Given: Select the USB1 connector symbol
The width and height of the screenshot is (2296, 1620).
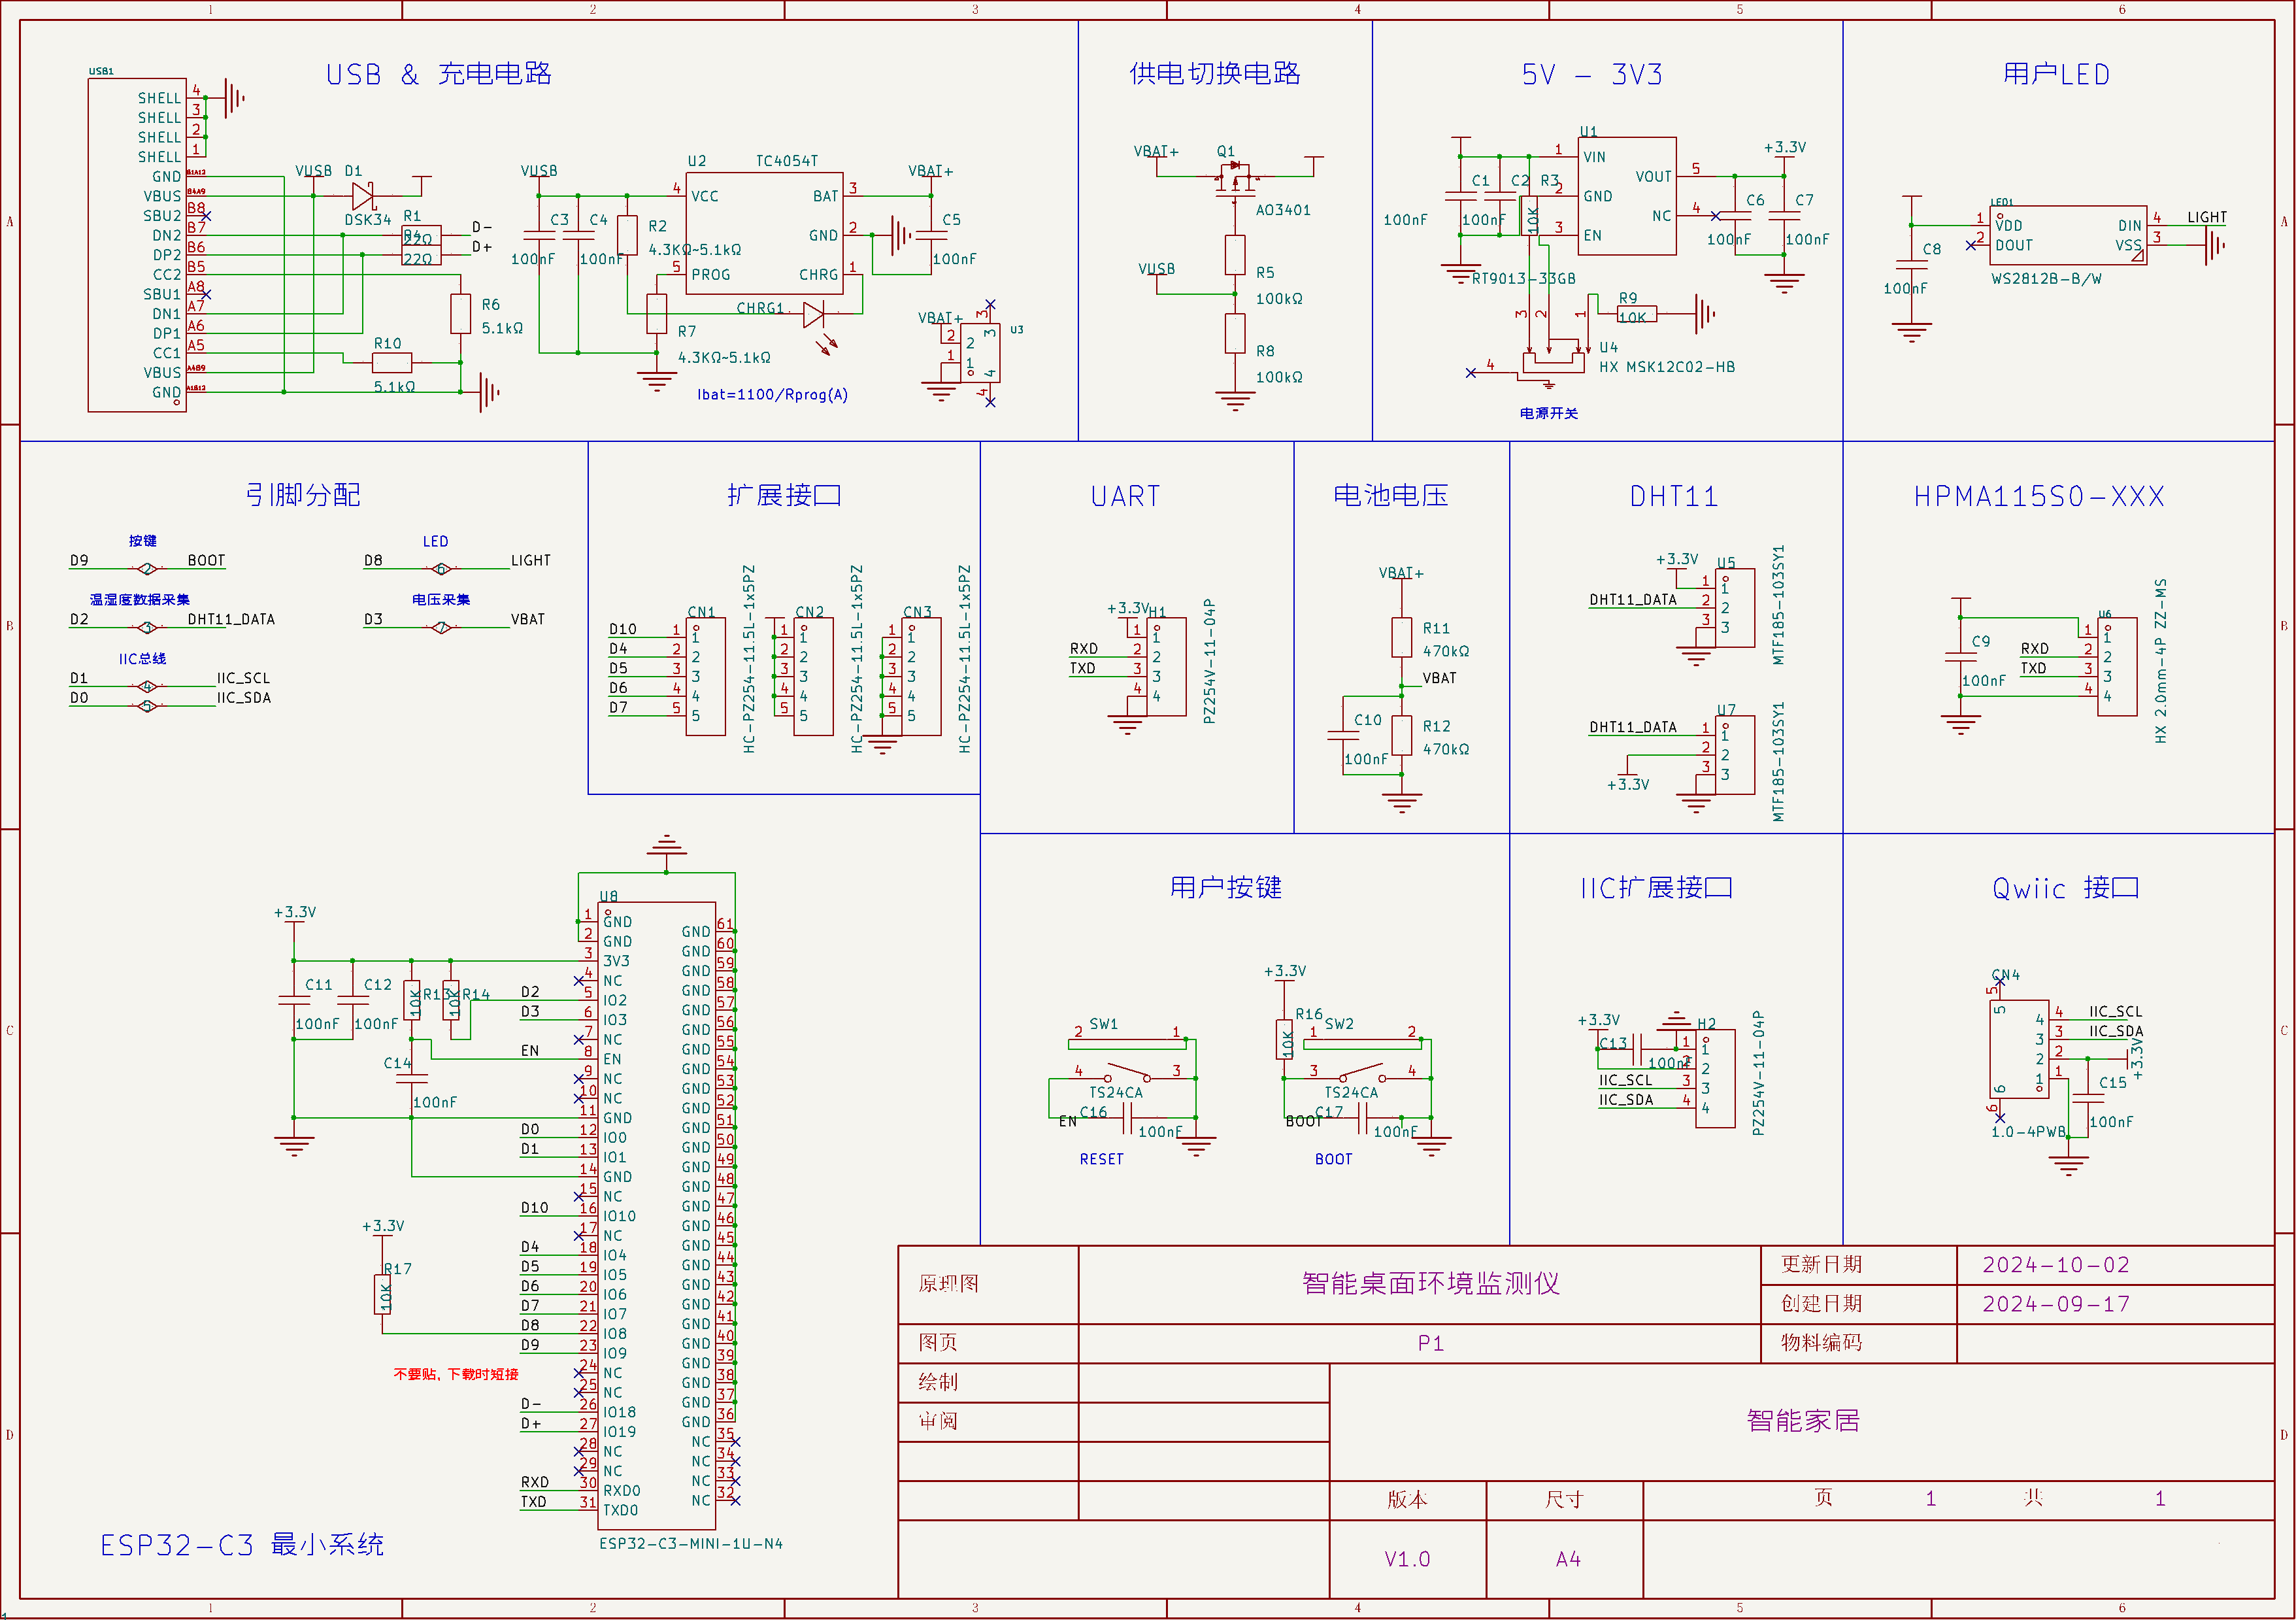Looking at the screenshot, I should tap(137, 245).
